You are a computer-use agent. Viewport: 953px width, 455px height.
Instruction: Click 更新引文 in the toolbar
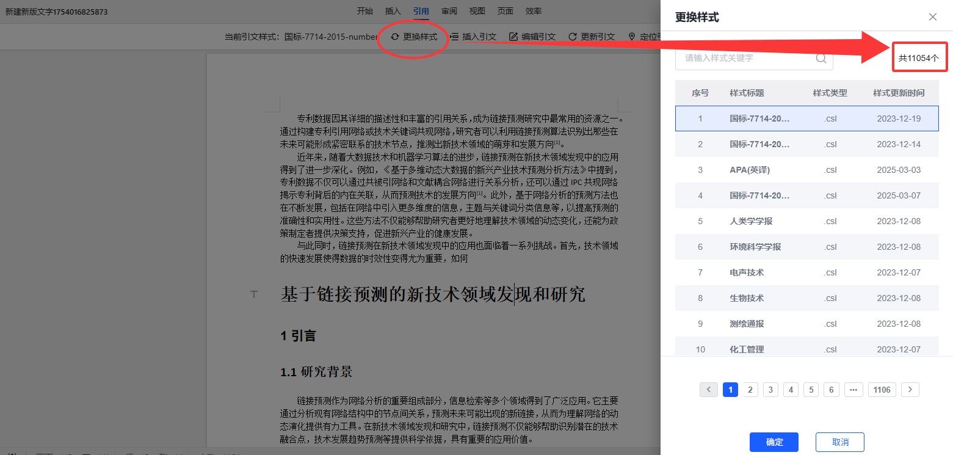click(x=591, y=37)
